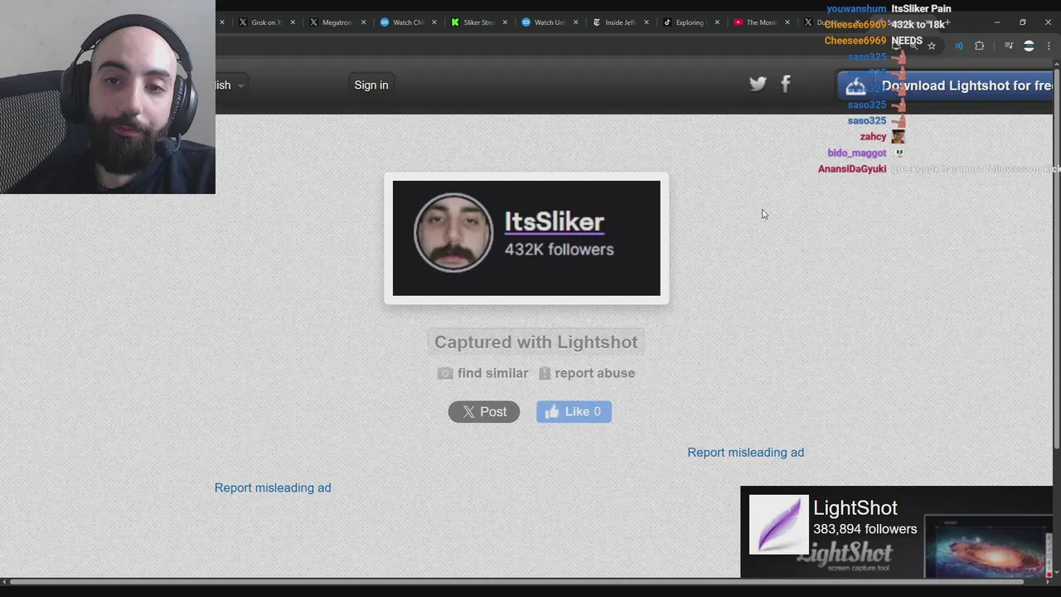The width and height of the screenshot is (1061, 597).
Task: Click the galaxy ad thumbnail
Action: pos(988,547)
